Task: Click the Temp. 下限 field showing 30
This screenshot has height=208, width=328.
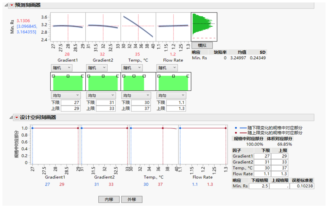Action: [x=141, y=102]
